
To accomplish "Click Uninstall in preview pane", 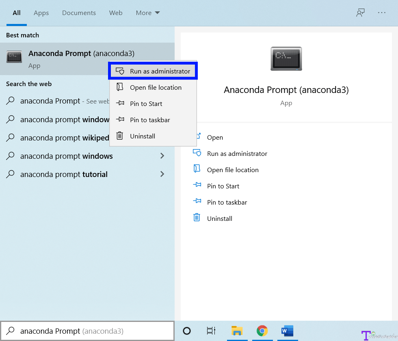I will coord(220,218).
